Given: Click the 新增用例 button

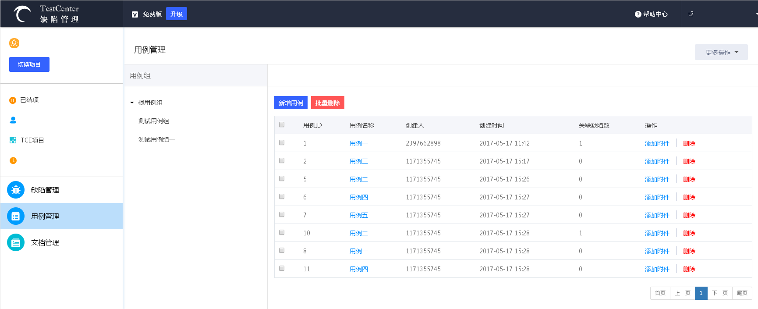Looking at the screenshot, I should point(291,103).
